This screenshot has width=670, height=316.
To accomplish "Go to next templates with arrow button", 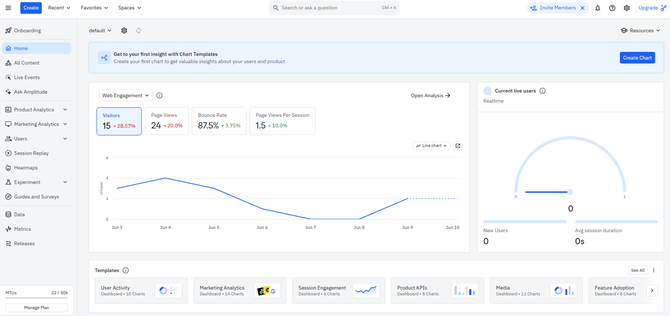I will 652,290.
